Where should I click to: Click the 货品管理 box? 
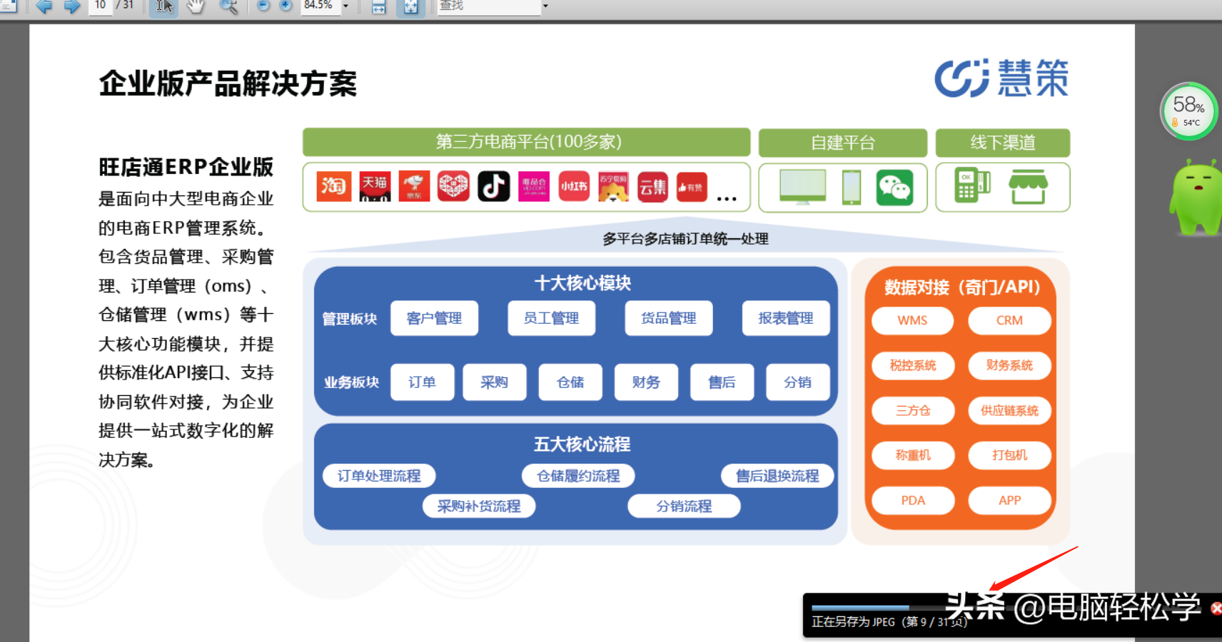click(x=668, y=318)
